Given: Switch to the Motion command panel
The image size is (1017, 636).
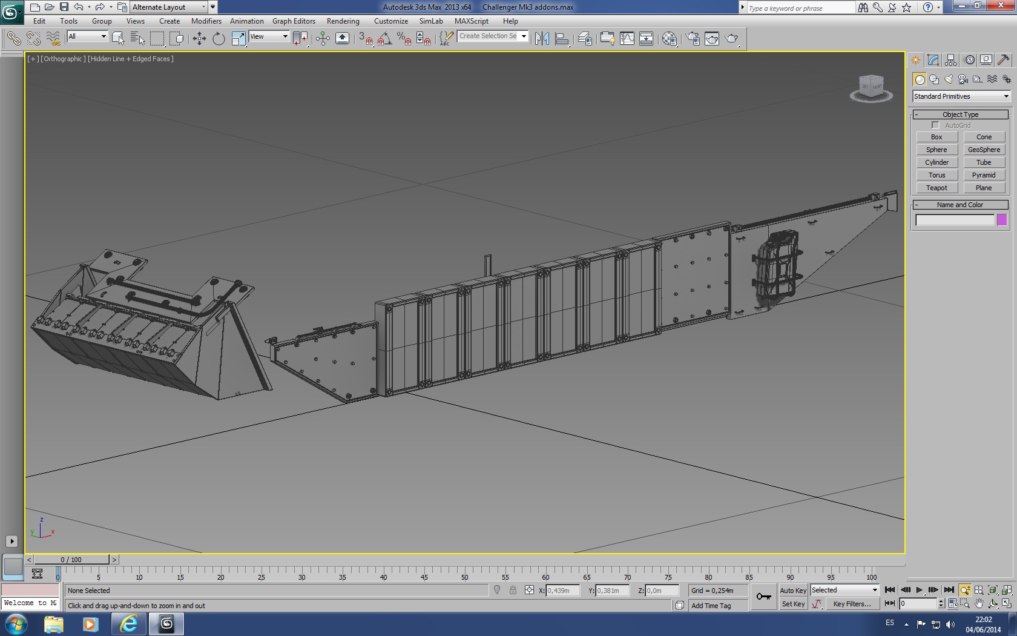Looking at the screenshot, I should [969, 60].
